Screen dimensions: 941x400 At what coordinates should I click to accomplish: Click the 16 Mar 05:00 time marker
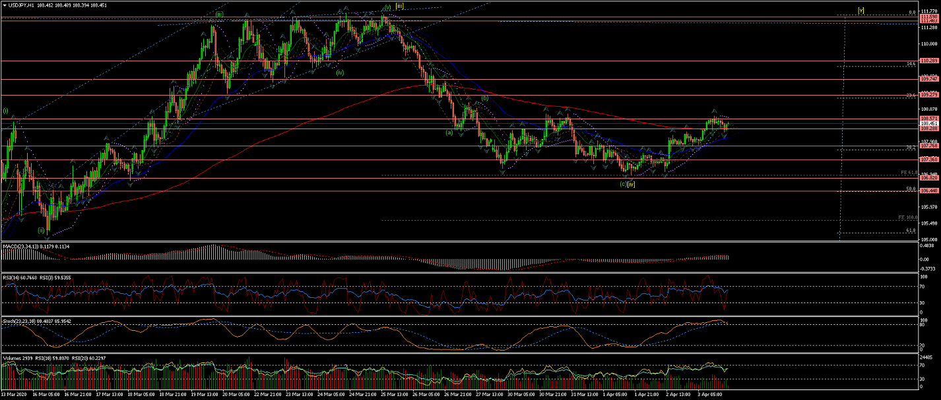click(x=46, y=395)
